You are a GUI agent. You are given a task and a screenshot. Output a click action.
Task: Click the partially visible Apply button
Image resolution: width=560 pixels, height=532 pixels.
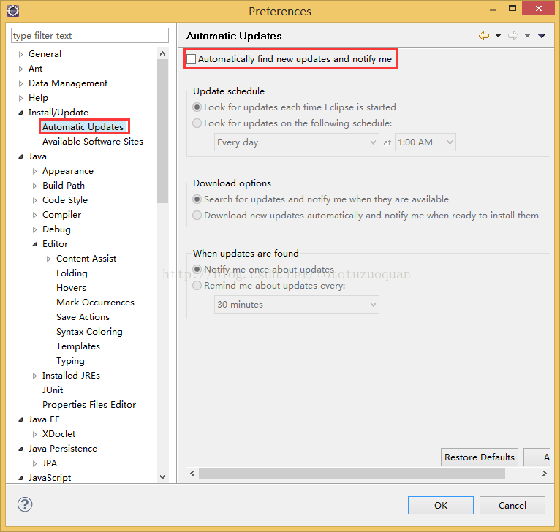click(x=537, y=457)
